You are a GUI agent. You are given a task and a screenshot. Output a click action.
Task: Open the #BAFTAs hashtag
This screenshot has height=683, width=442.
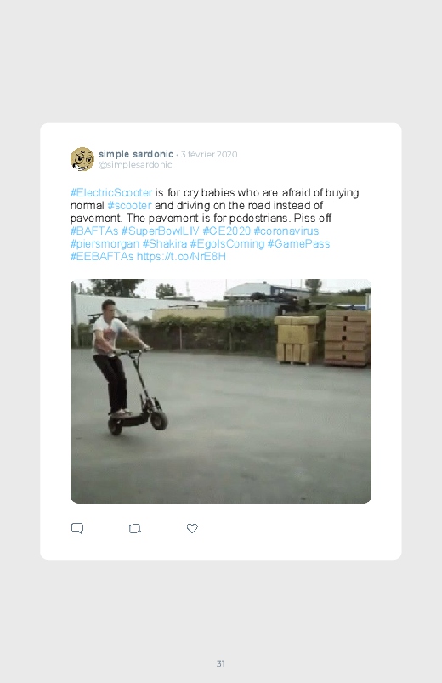tap(94, 231)
